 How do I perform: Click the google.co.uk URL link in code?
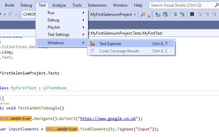108,119
